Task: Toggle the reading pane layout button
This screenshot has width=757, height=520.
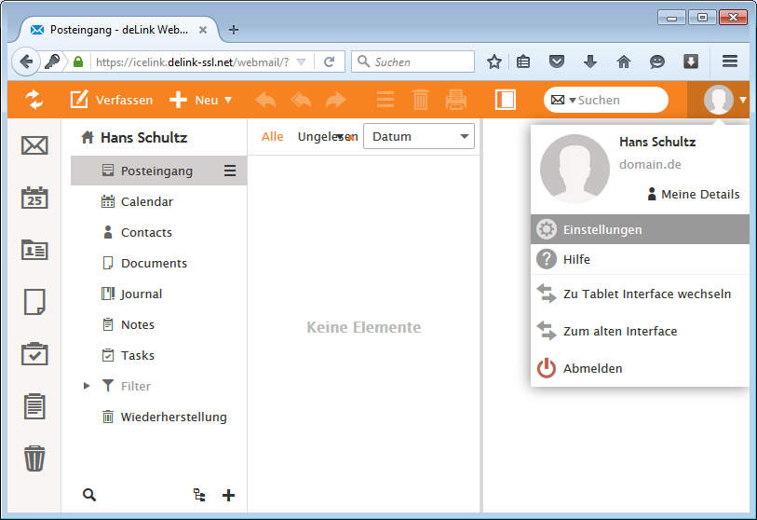Action: (505, 100)
